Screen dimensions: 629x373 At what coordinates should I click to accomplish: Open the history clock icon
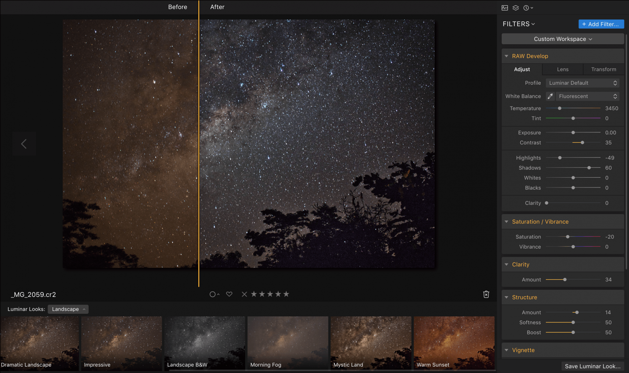coord(526,7)
